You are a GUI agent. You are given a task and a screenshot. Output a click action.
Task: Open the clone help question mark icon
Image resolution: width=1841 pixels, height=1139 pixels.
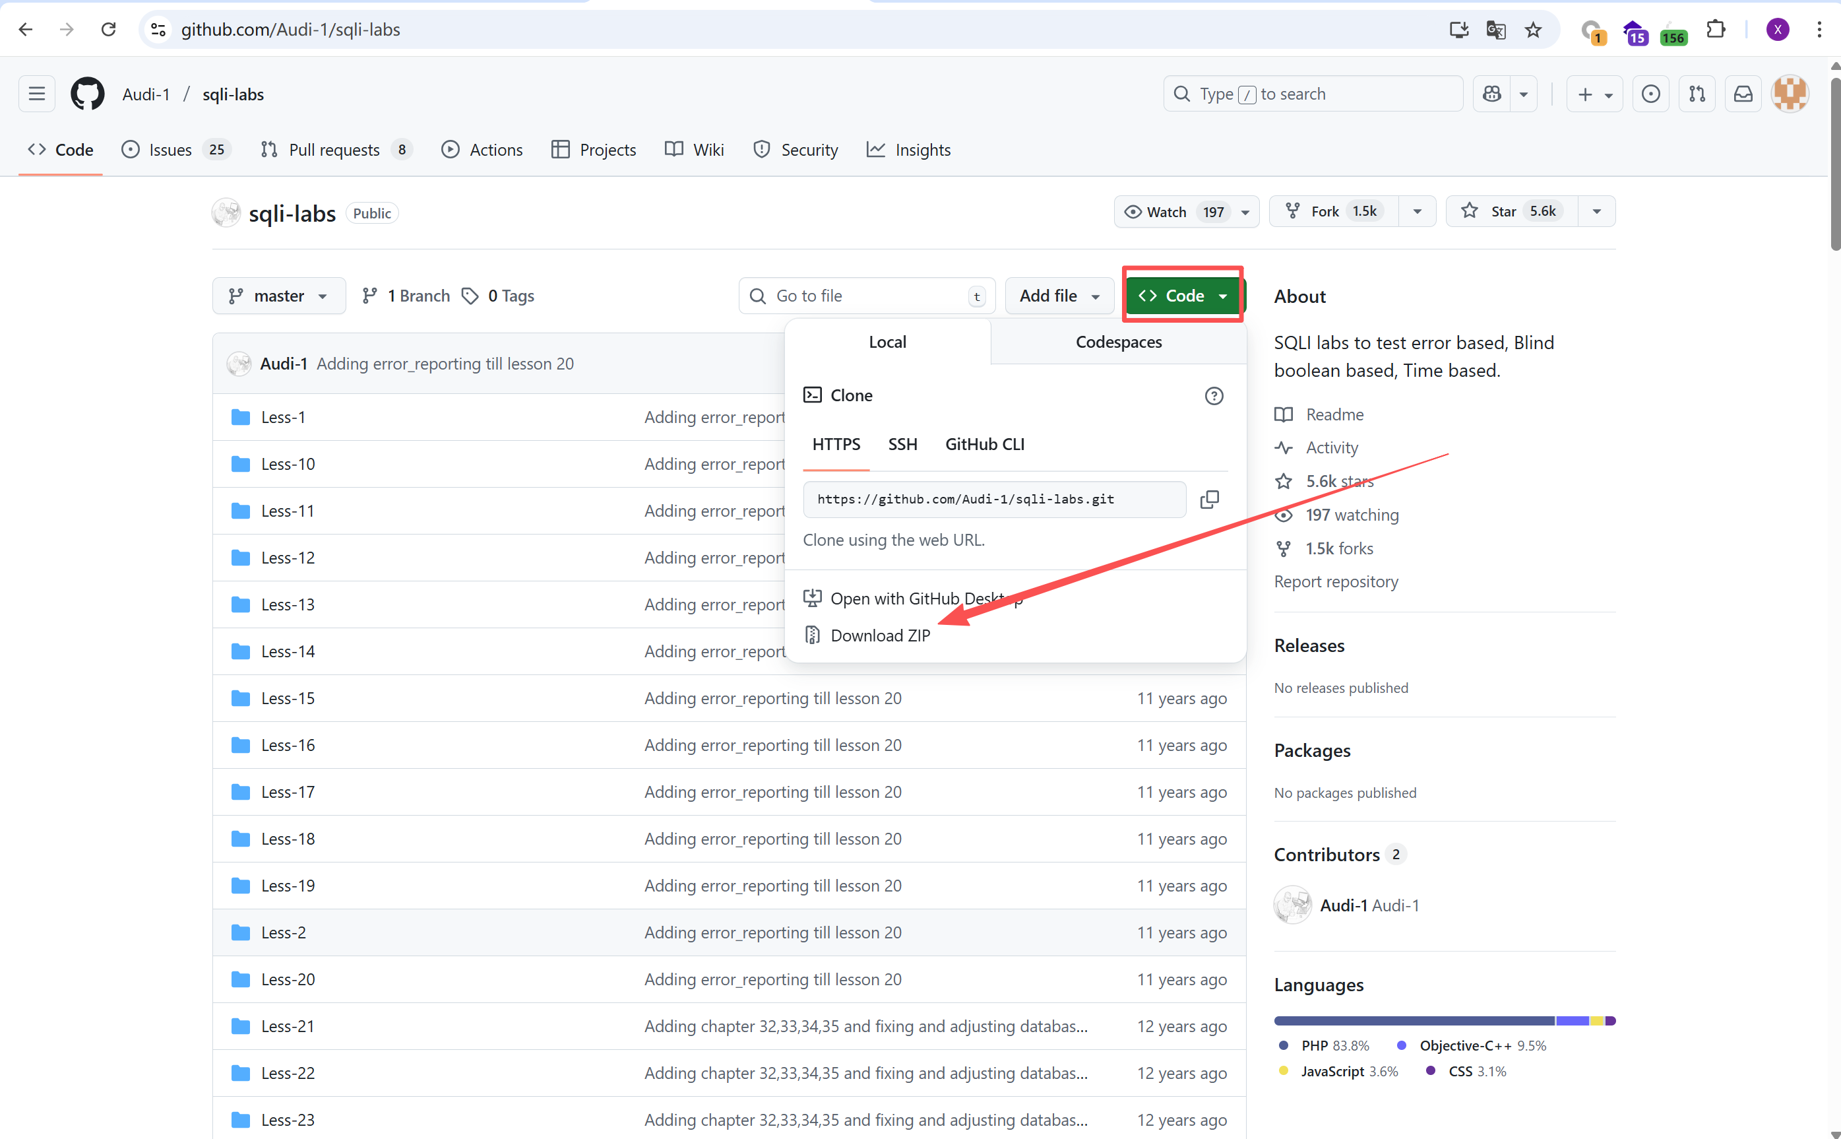pos(1214,395)
